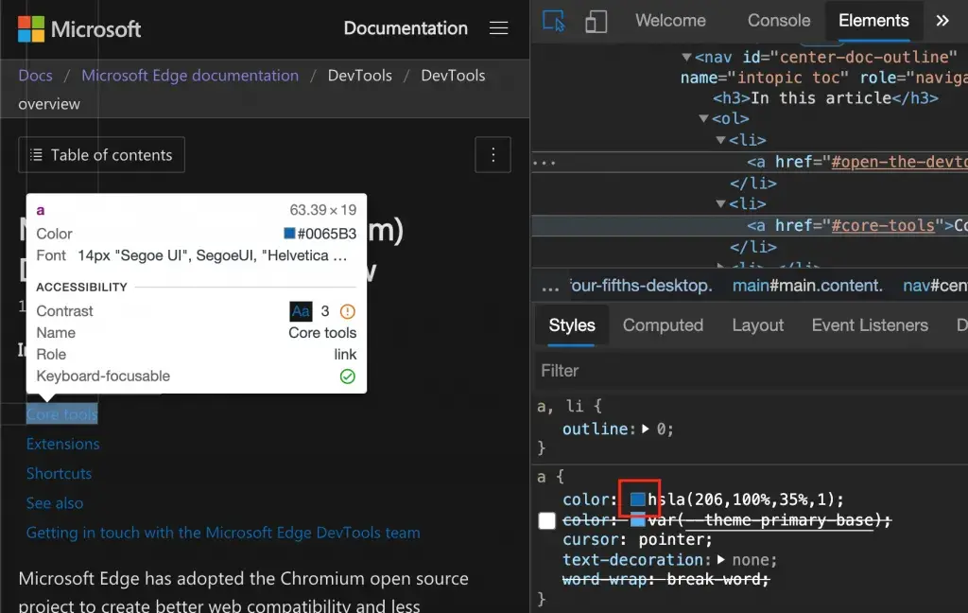Collapse the first li node
Viewport: 968px width, 613px height.
[x=720, y=140]
